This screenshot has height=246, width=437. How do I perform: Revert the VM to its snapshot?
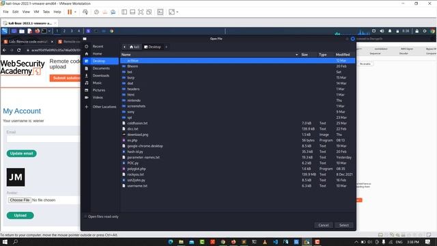[104, 12]
